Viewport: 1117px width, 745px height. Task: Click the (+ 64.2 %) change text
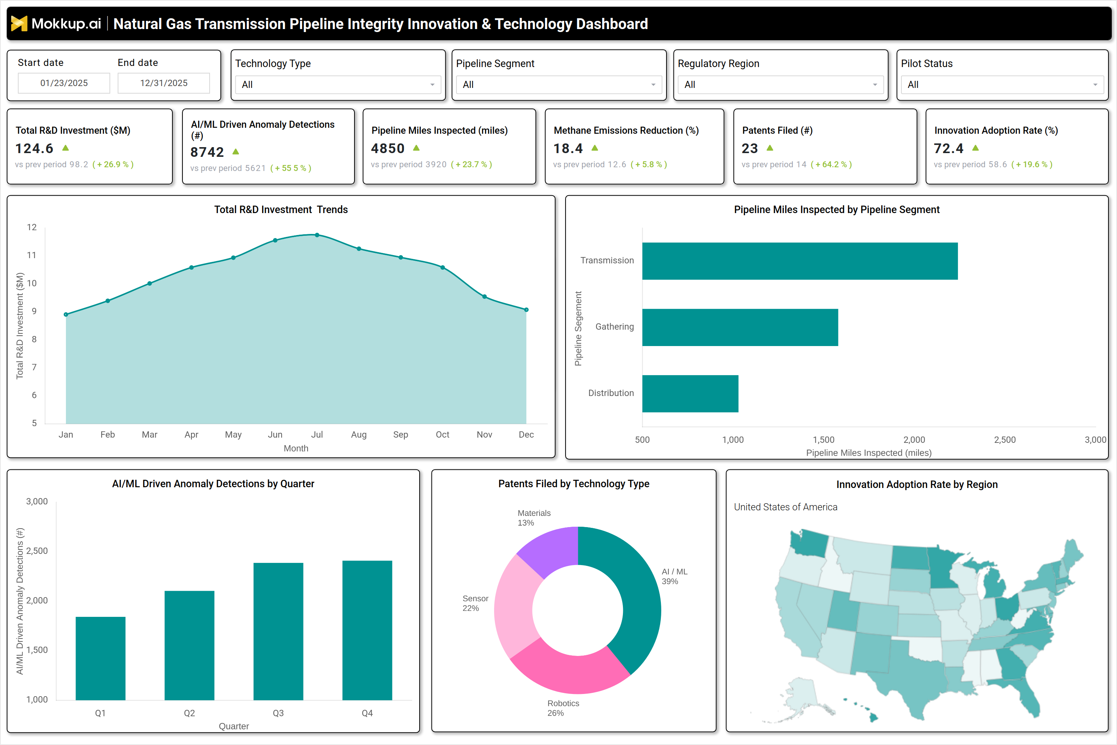point(831,164)
